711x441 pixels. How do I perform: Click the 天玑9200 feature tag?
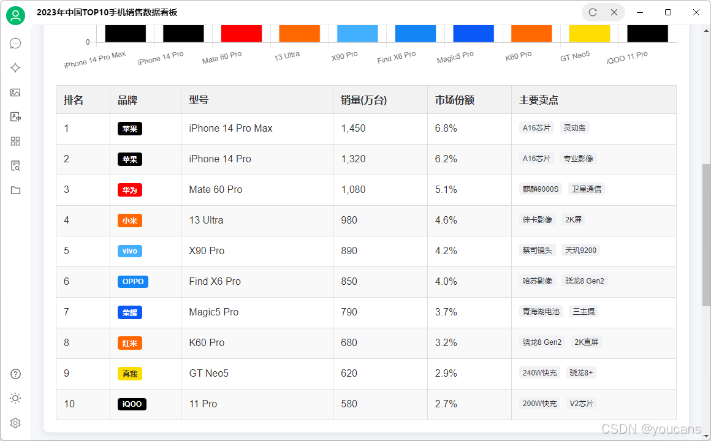(x=580, y=250)
